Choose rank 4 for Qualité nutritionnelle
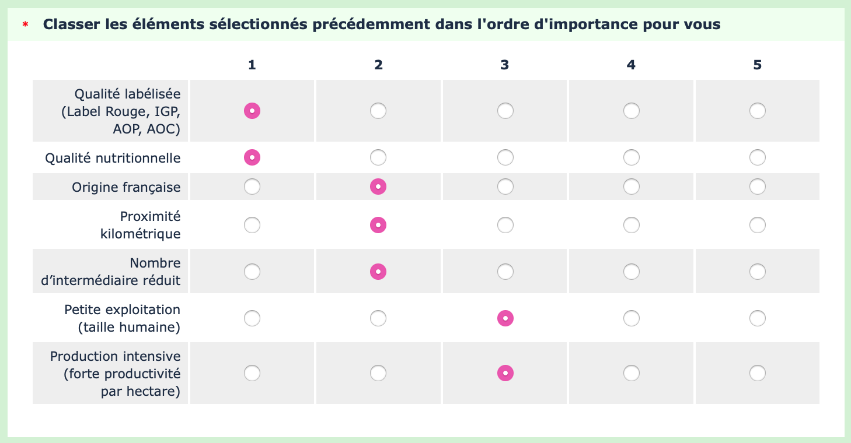Image resolution: width=851 pixels, height=443 pixels. (x=631, y=157)
